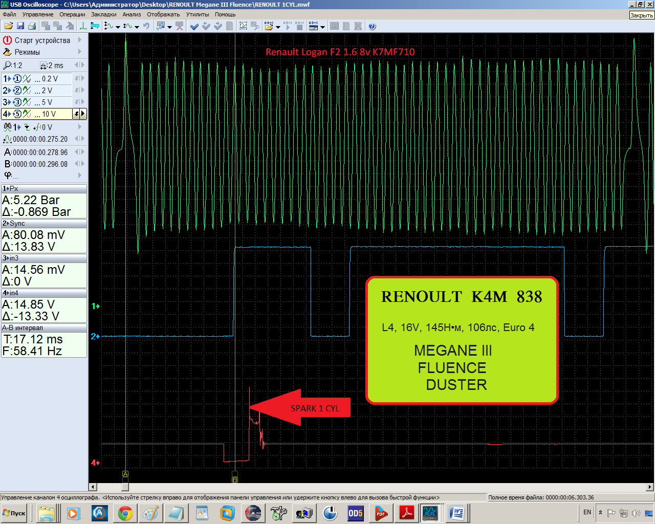Viewport: 655px width, 524px height.
Task: Select cursor marker A below the graph
Action: [125, 474]
